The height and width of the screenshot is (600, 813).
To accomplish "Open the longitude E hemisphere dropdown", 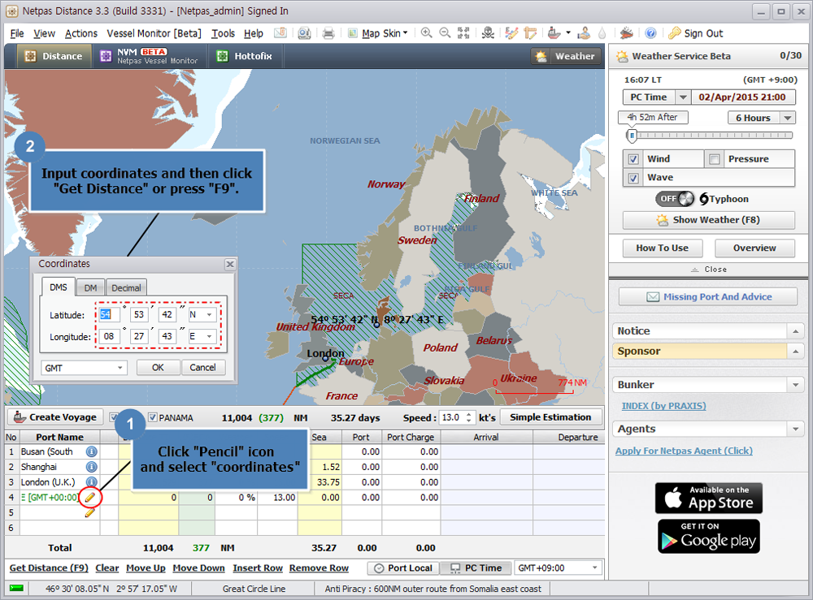I will pyautogui.click(x=209, y=336).
